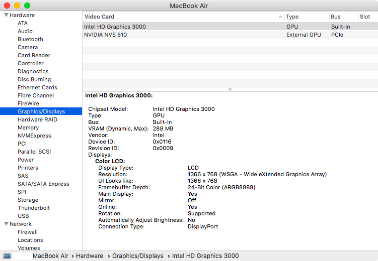Select the NVIDIA NVS 510 row
The width and height of the screenshot is (378, 261).
[x=230, y=35]
